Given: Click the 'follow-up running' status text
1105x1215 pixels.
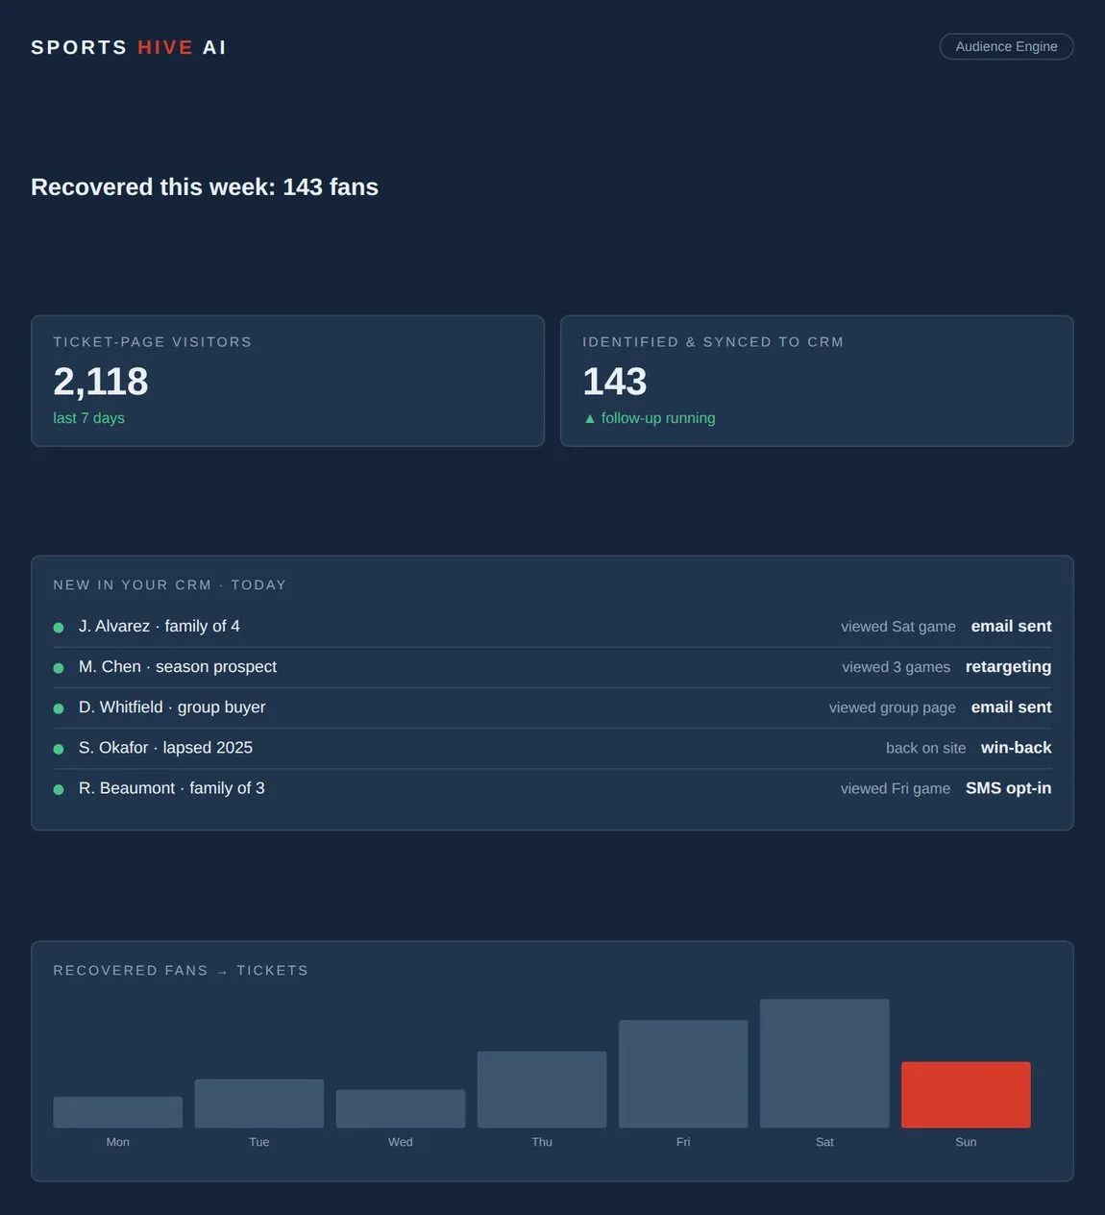Looking at the screenshot, I should 658,418.
